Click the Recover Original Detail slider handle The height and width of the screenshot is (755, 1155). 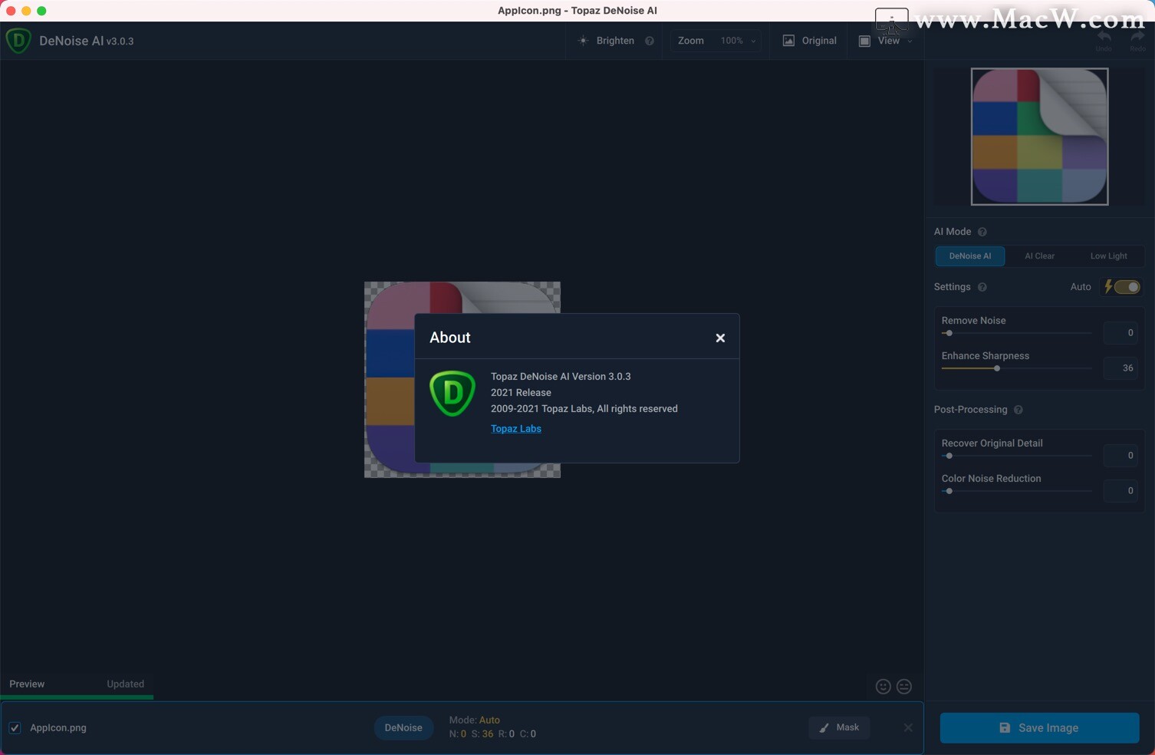point(949,456)
